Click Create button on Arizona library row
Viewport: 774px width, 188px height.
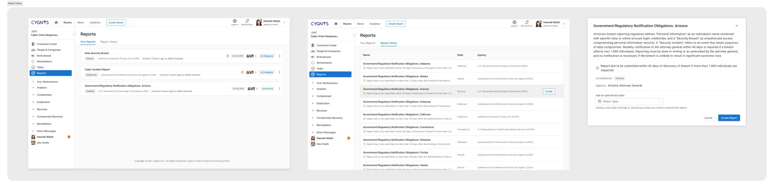pos(549,91)
